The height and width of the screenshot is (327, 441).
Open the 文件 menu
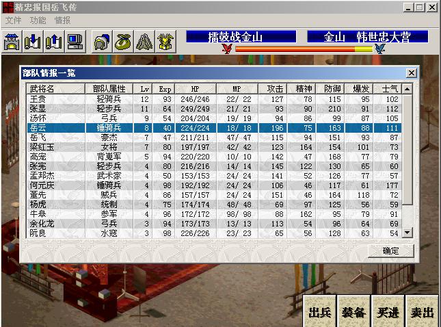pos(13,21)
